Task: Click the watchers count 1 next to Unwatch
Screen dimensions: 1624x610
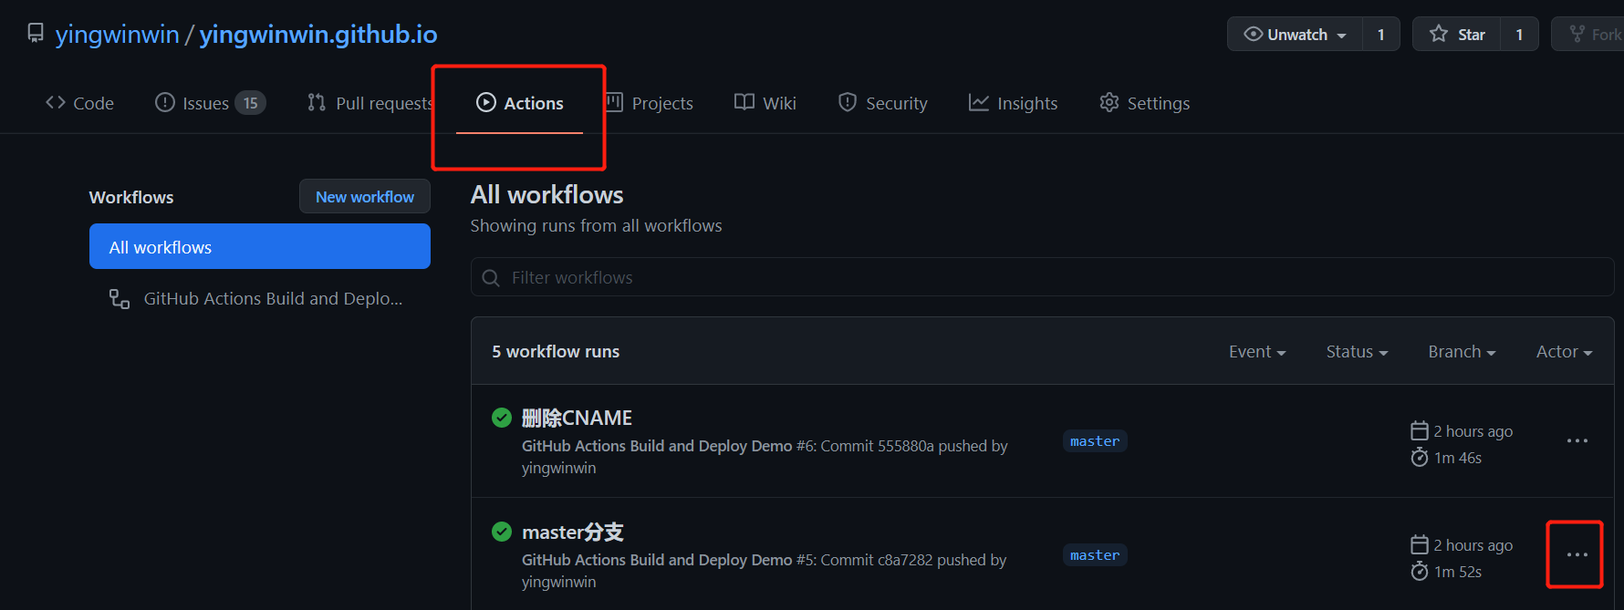Action: pyautogui.click(x=1381, y=35)
